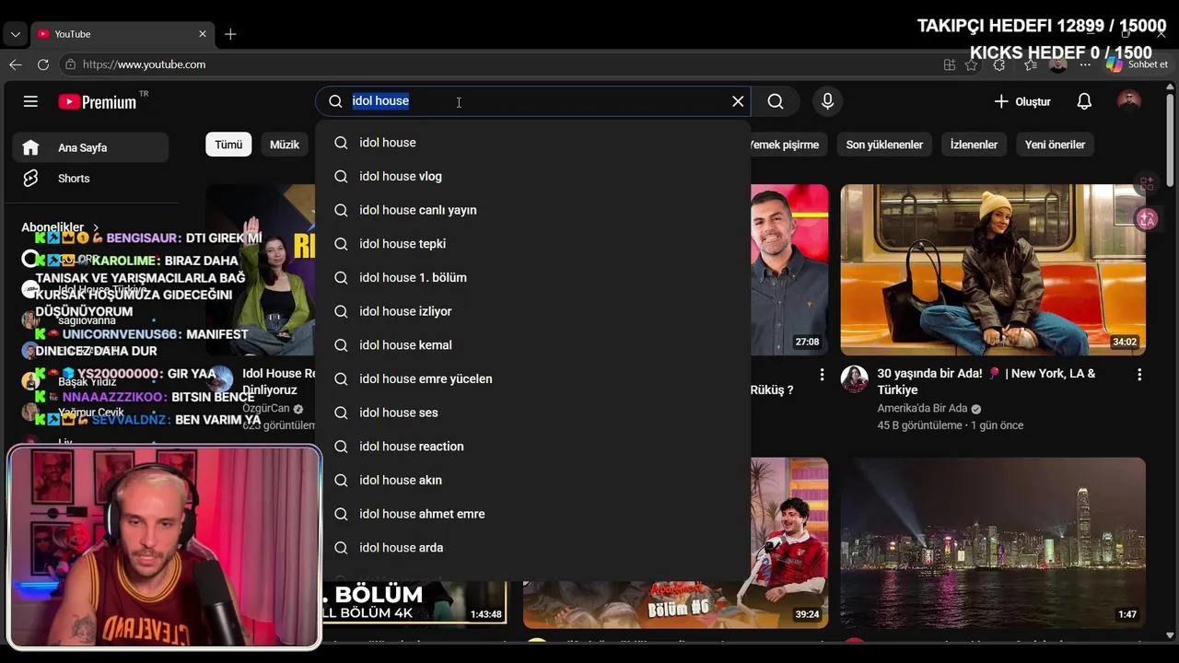Open the 4K bölüm thumbnail 1:43:48
The height and width of the screenshot is (663, 1179).
tap(414, 601)
